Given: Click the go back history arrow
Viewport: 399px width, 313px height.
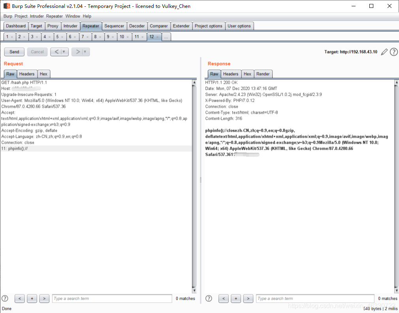Looking at the screenshot, I should [56, 52].
